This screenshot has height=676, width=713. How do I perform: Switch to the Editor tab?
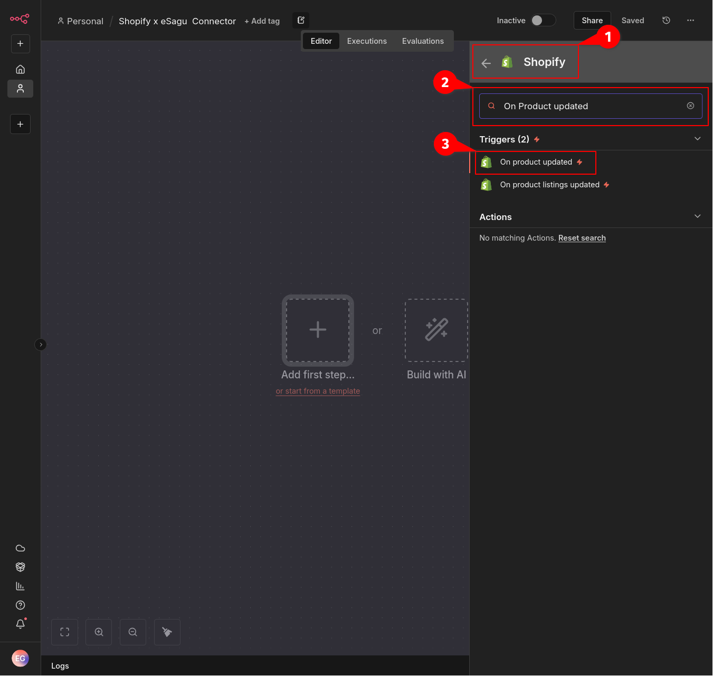(x=321, y=41)
